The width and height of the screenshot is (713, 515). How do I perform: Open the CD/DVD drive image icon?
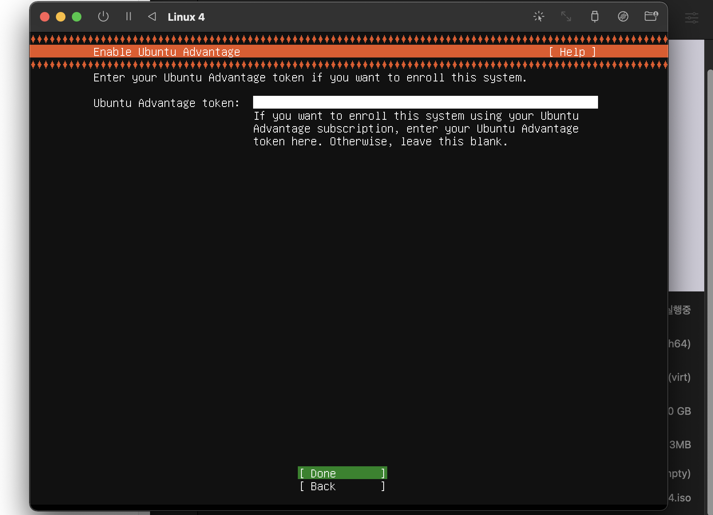click(623, 16)
